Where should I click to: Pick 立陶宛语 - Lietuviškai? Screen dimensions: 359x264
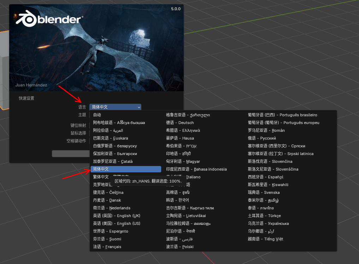[x=204, y=216]
